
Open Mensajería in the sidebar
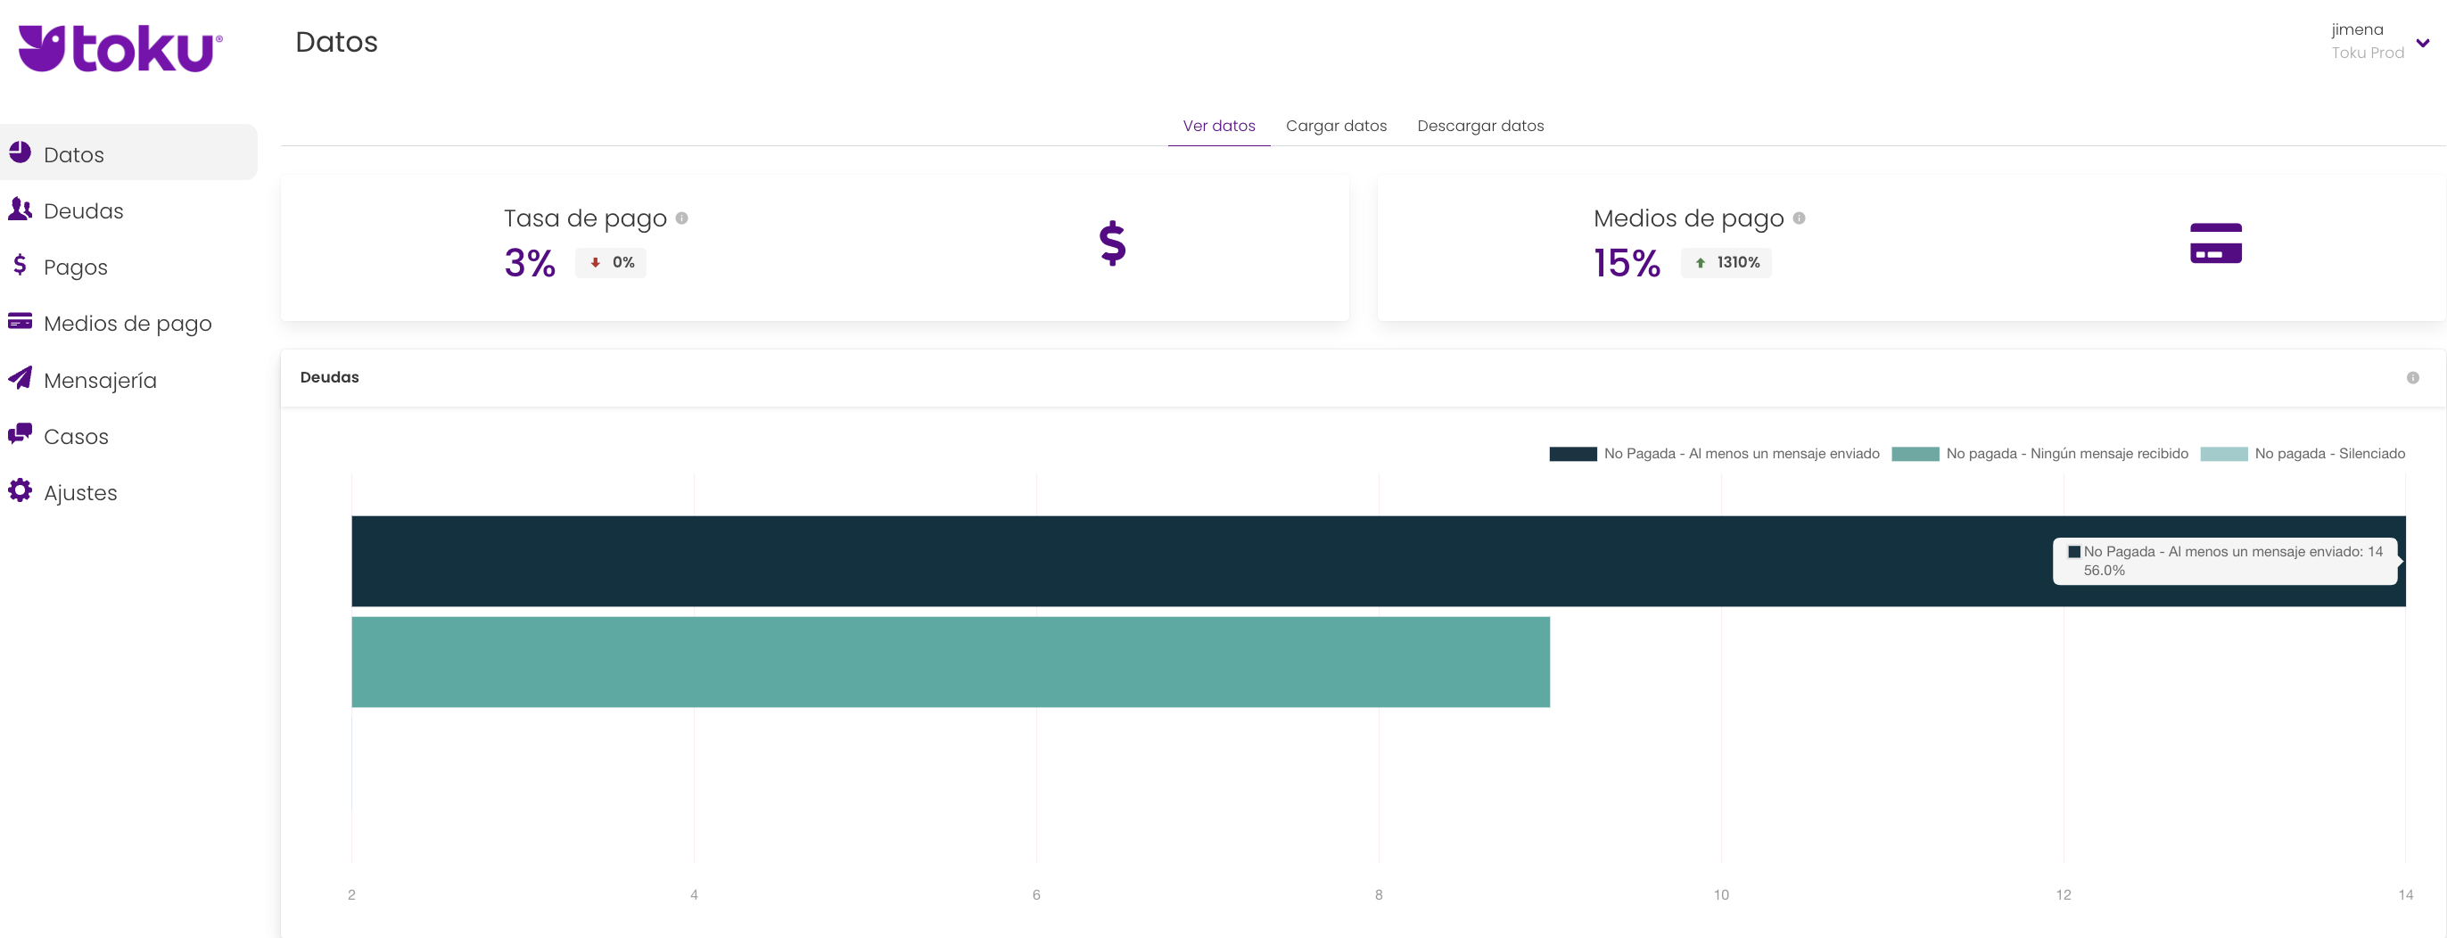tap(128, 379)
